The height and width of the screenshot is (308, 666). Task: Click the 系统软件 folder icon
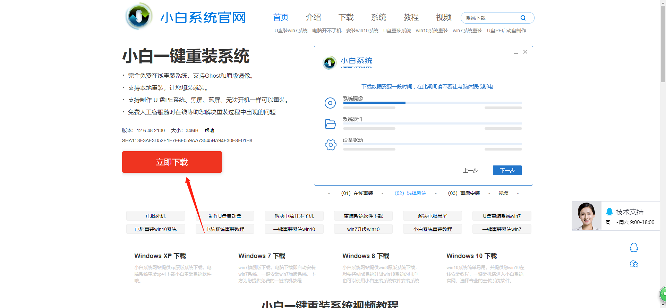(x=331, y=124)
